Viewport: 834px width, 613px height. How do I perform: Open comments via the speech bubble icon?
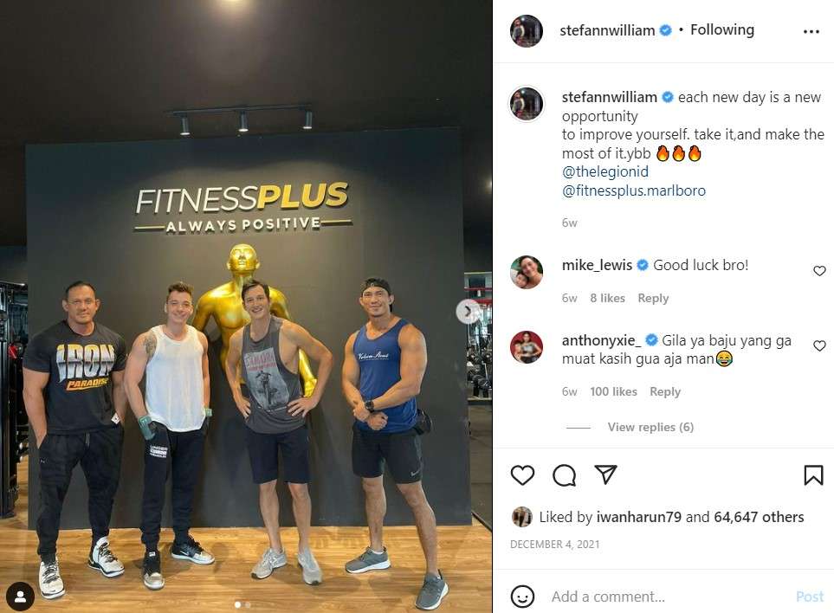(x=564, y=475)
